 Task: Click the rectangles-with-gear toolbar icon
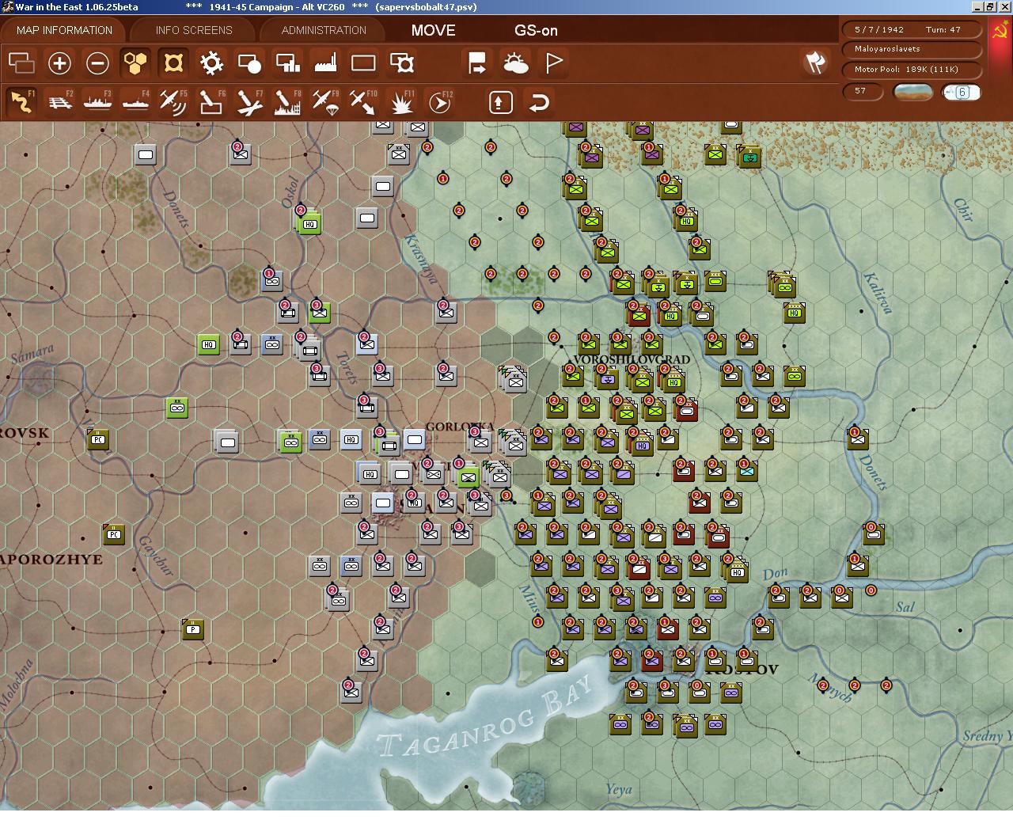tap(402, 63)
